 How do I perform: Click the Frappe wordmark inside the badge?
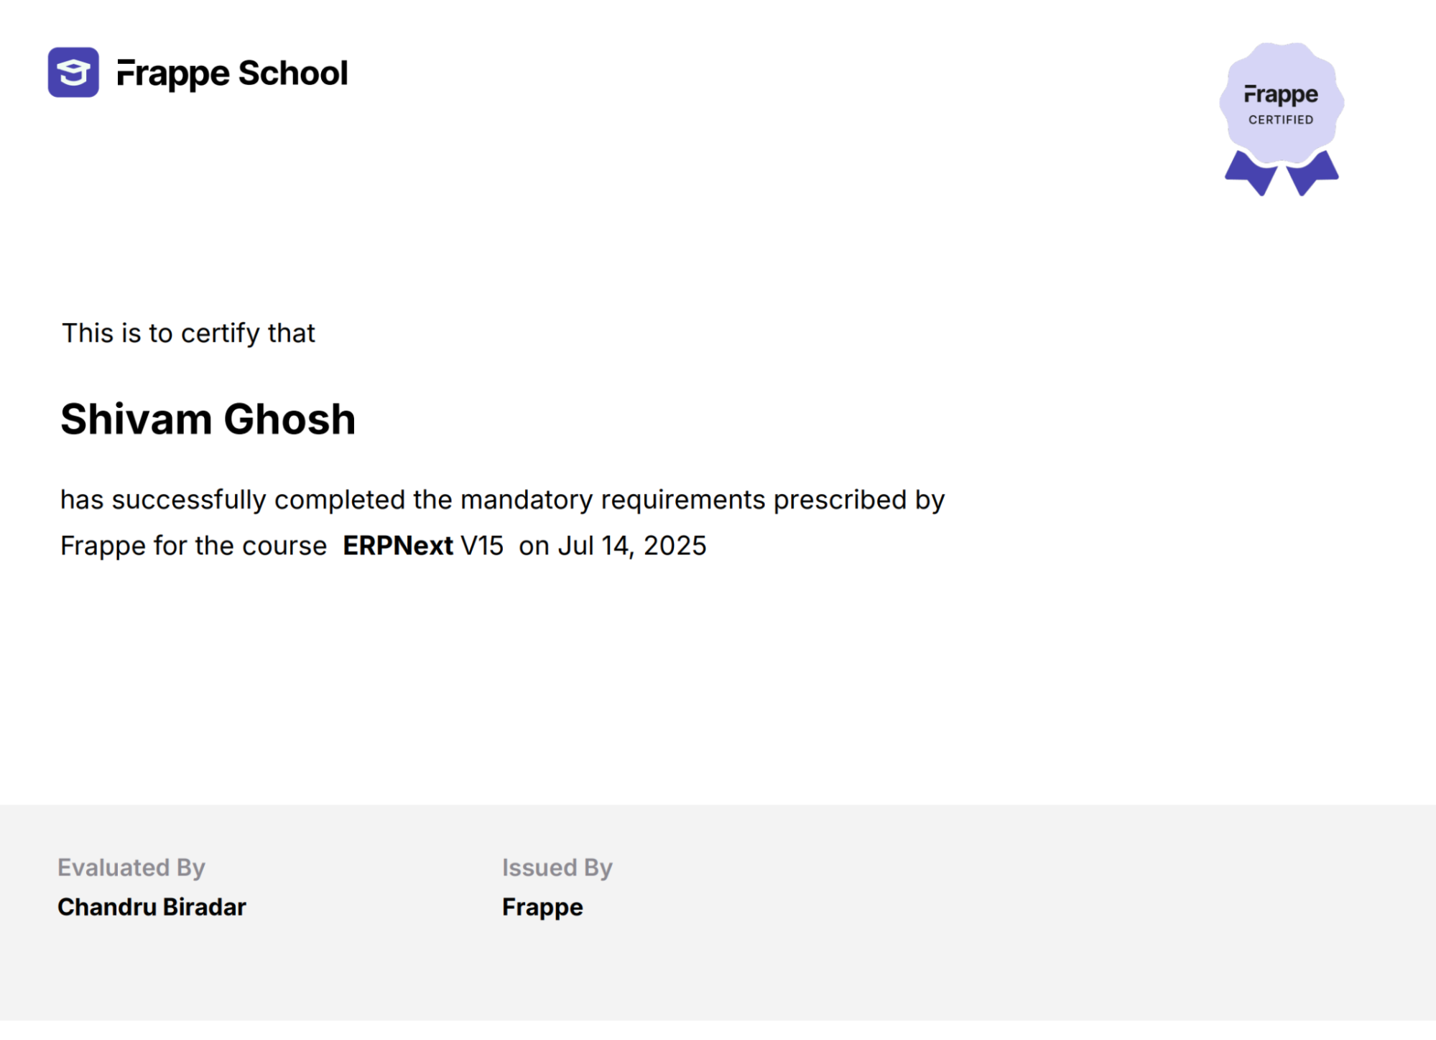click(1281, 95)
